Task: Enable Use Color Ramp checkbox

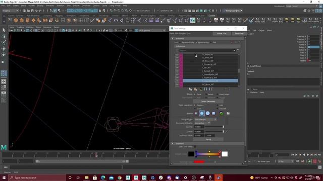Action: [x=195, y=147]
